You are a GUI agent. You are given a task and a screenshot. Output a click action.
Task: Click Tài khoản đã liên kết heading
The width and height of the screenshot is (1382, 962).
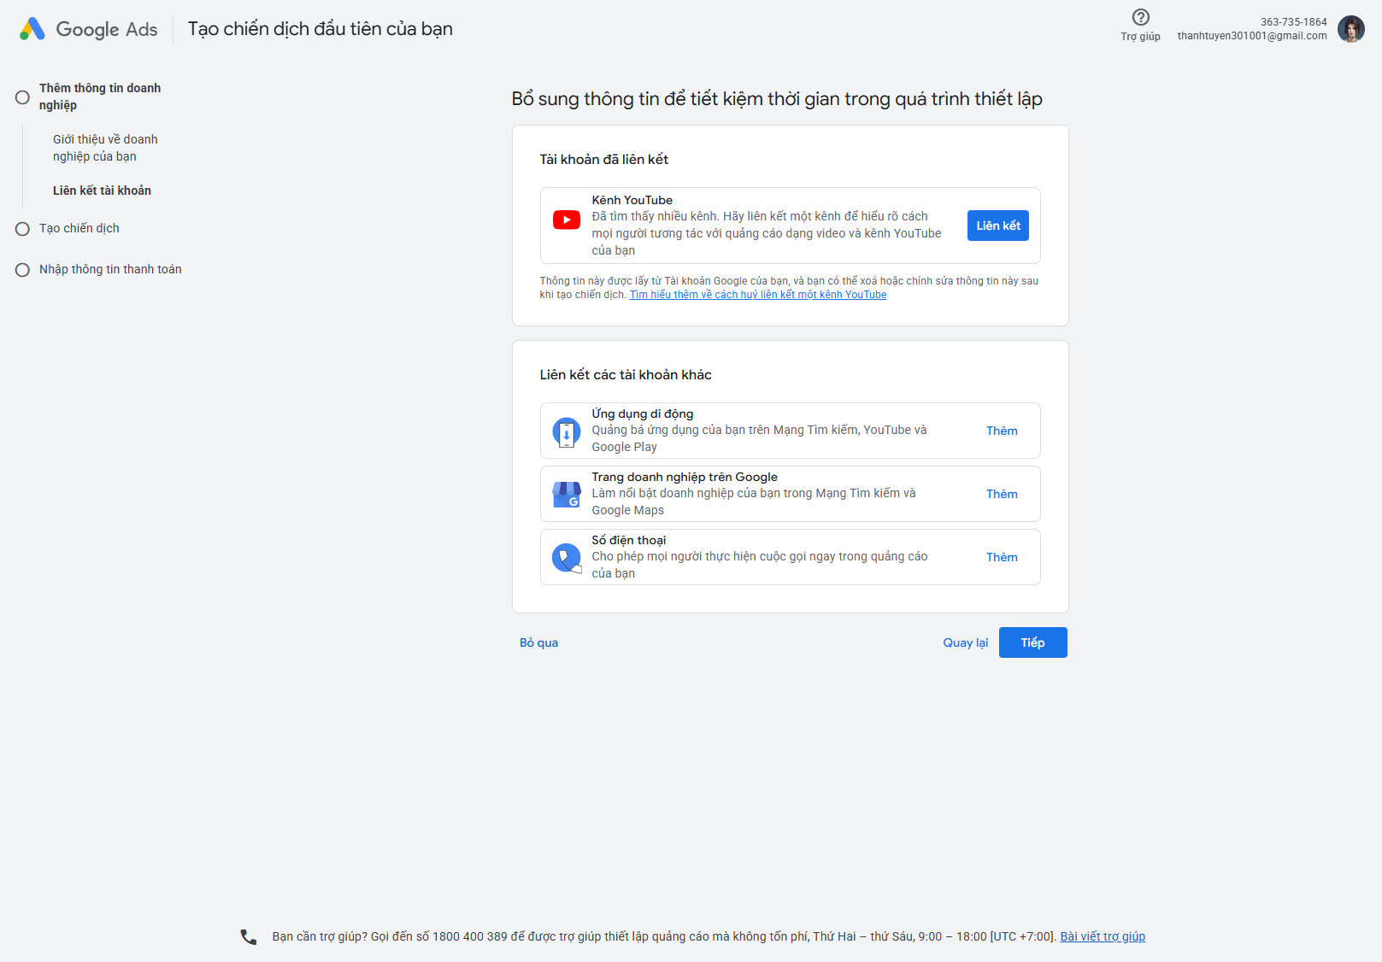(x=603, y=159)
